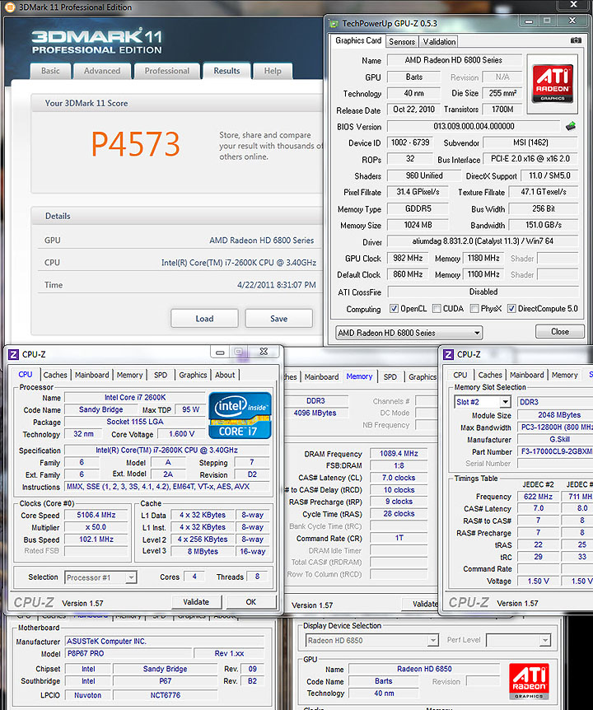The image size is (593, 710).
Task: Click the Command Rate 1T value
Action: point(399,538)
